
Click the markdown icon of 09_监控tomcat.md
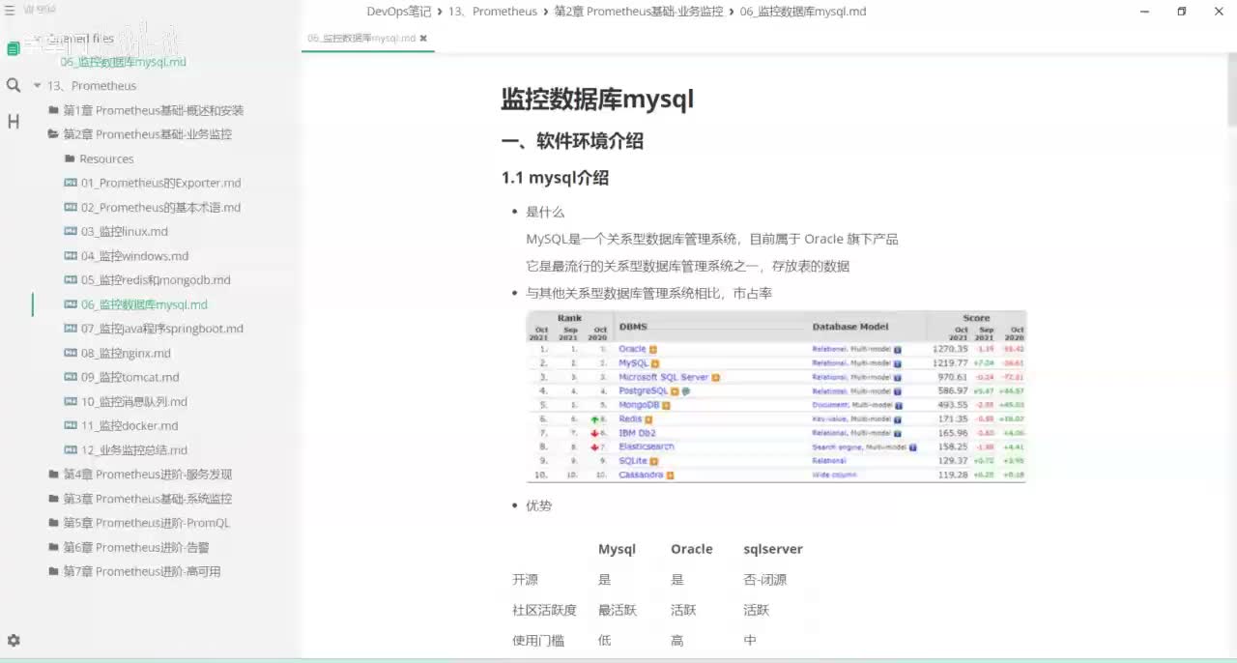(70, 377)
